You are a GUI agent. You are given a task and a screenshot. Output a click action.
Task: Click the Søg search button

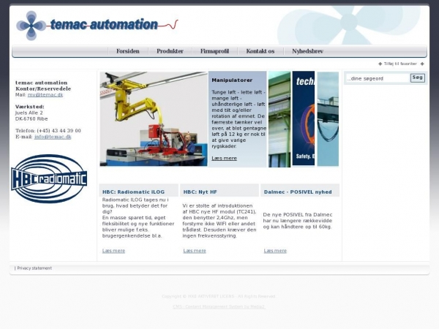pos(418,77)
